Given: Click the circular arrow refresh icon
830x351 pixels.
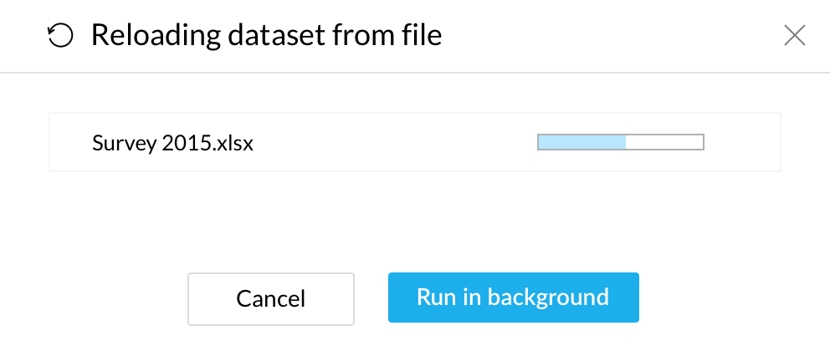Looking at the screenshot, I should tap(60, 36).
